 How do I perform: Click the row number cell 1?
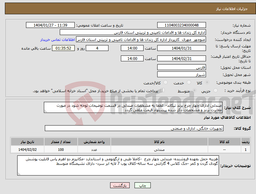pyautogui.click(x=246, y=150)
